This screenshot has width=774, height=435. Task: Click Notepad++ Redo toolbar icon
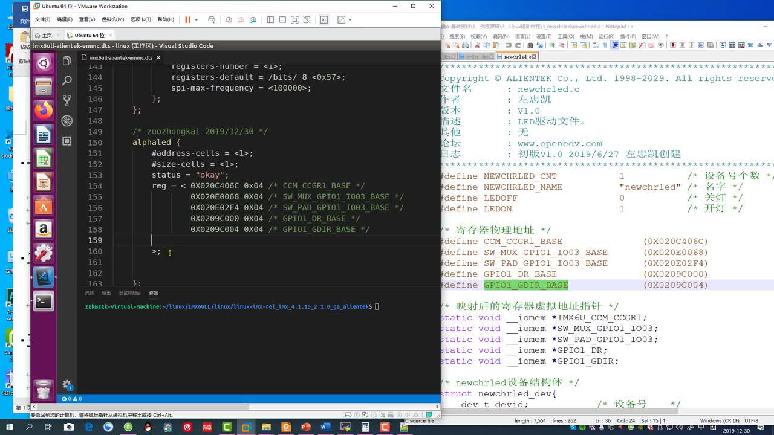[518, 45]
